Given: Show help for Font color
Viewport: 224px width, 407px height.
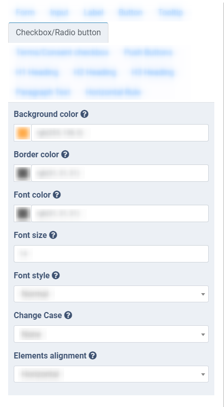Looking at the screenshot, I should (x=57, y=195).
